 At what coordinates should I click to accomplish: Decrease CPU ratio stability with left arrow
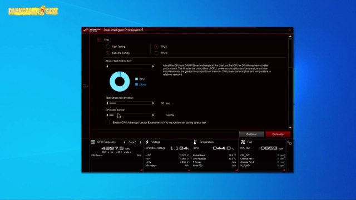(x=107, y=115)
